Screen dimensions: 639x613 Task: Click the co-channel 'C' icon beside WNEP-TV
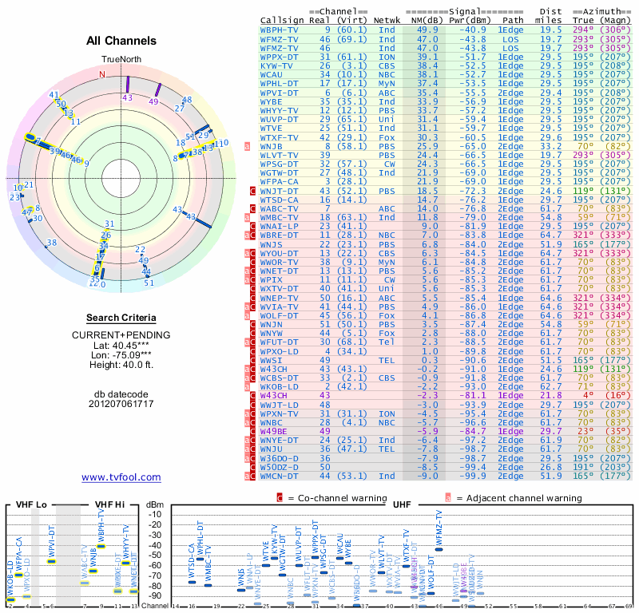coord(252,299)
